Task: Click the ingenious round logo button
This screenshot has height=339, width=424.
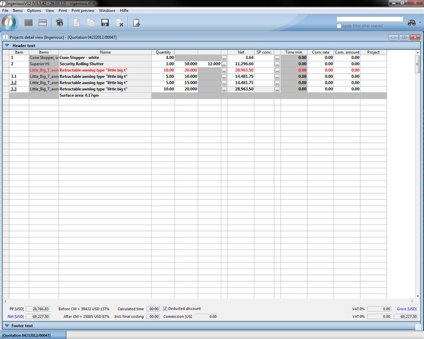Action: pyautogui.click(x=9, y=22)
